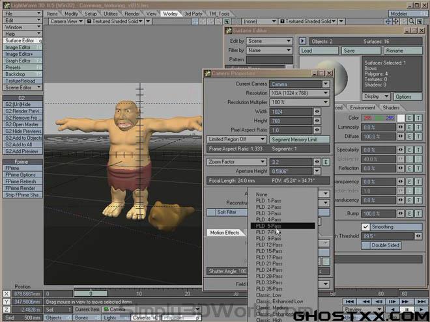Click the viewport center target icon

pyautogui.click(x=388, y=21)
